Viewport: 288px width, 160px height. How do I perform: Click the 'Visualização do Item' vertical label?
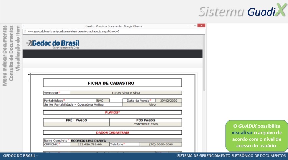[18, 48]
